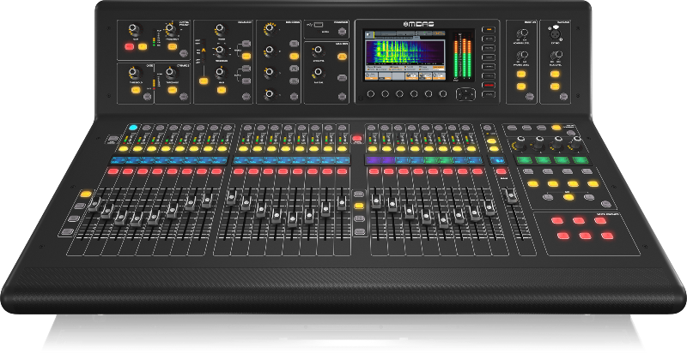Click the sixth rotary encoder under the display
Image resolution: width=687 pixels, height=353 pixels.
point(443,93)
